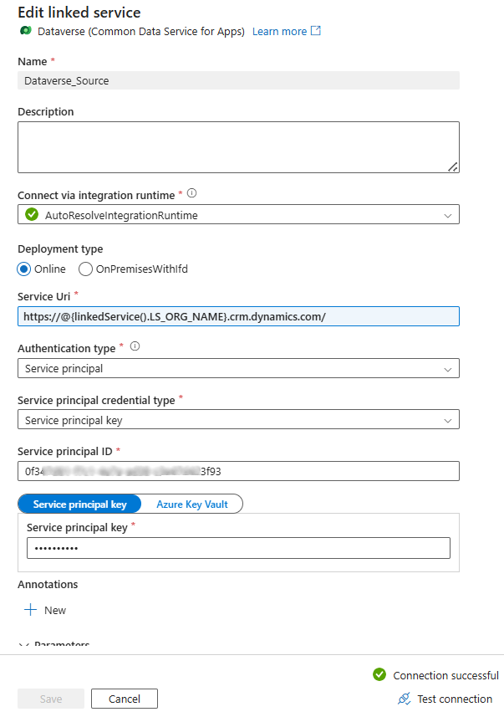Open Service principal credential type dropdown
This screenshot has width=504, height=717.
click(x=238, y=420)
